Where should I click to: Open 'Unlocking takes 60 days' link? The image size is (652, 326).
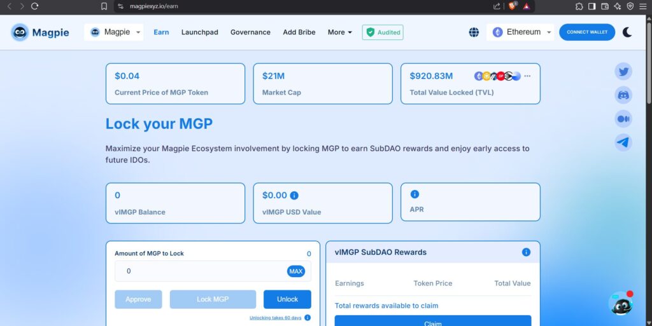click(x=275, y=318)
